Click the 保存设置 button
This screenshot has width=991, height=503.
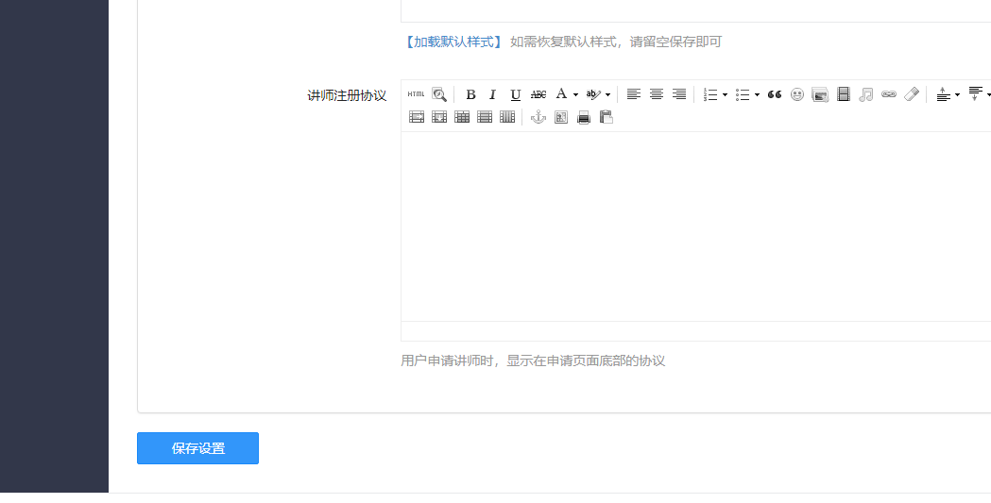click(197, 448)
